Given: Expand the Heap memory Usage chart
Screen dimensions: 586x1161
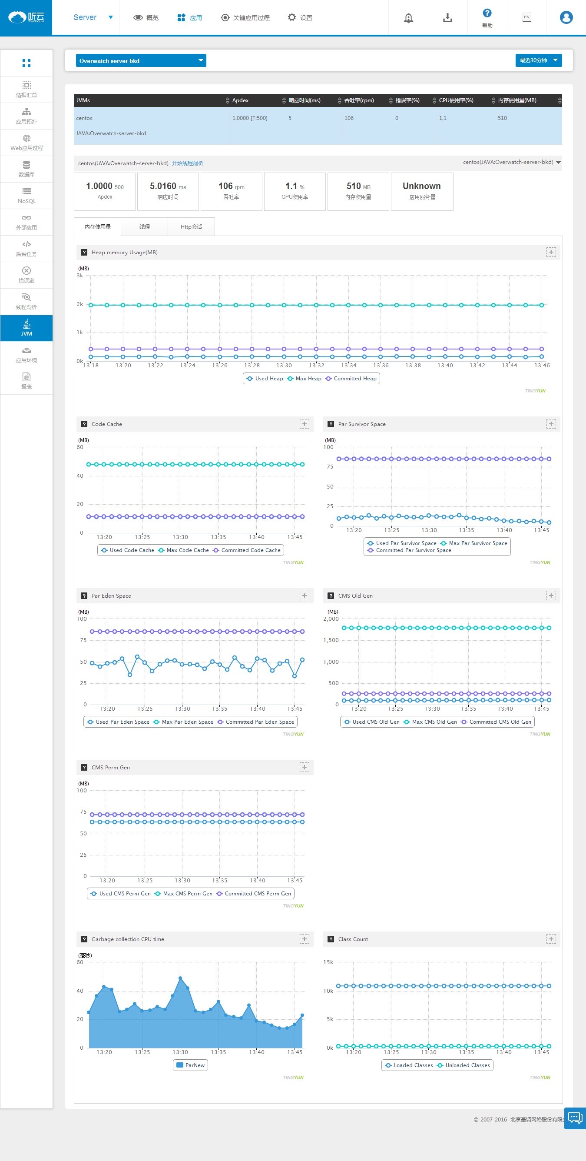Looking at the screenshot, I should pyautogui.click(x=551, y=253).
